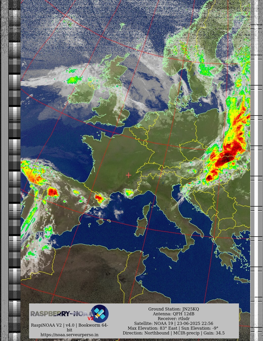The height and width of the screenshot is (341, 263).
Task: Click the Raspberry-NOAA V2 satellite logo icon
Action: click(x=100, y=314)
